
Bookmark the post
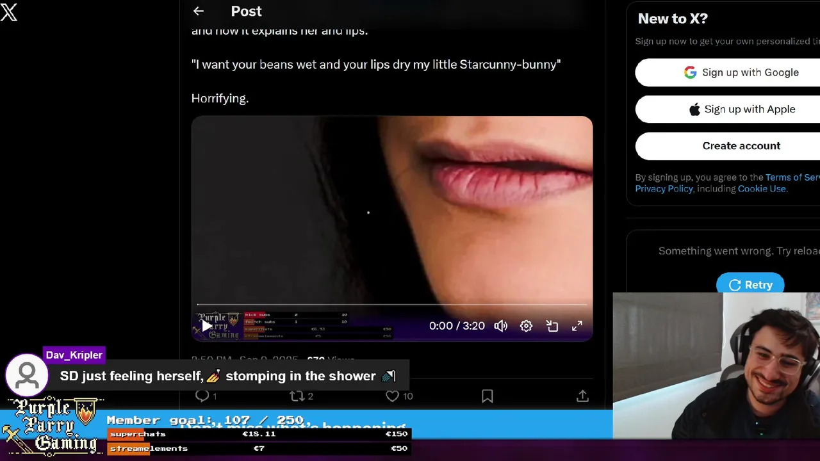pos(488,396)
